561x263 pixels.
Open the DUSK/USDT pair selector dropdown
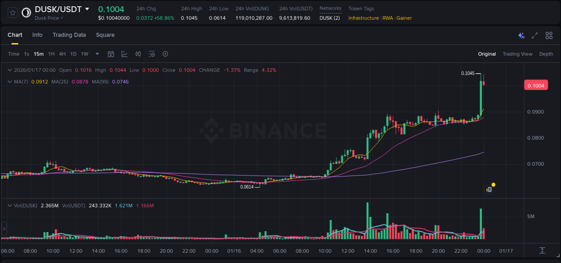(88, 9)
